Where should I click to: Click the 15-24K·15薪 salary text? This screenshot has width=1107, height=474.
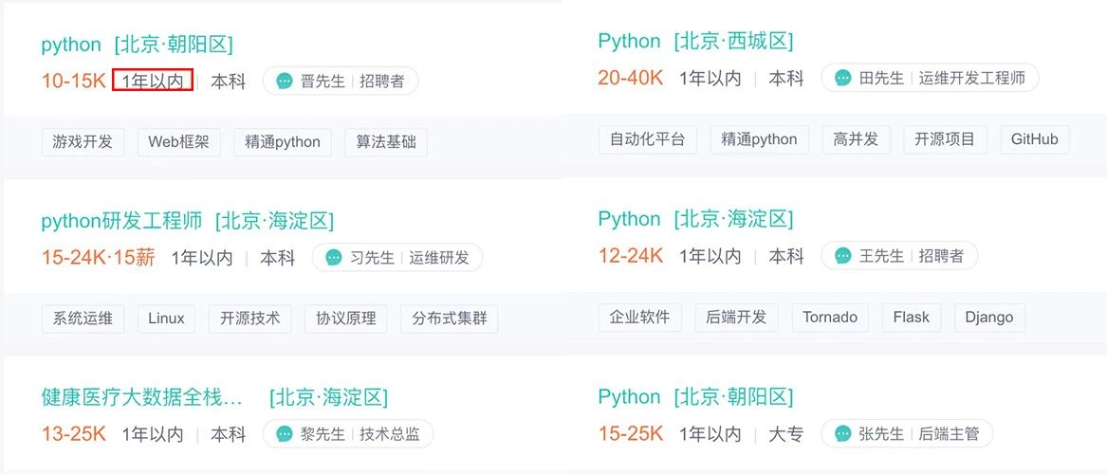tap(98, 258)
